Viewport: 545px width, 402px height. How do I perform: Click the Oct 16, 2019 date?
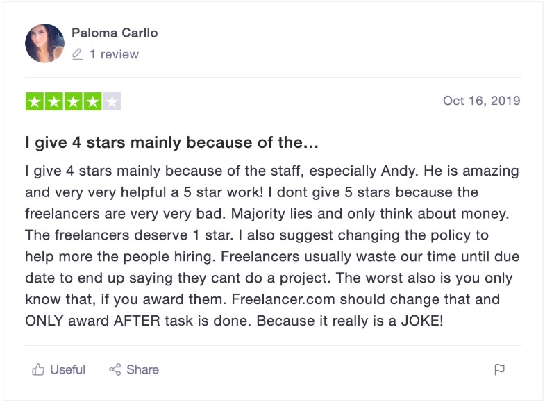pyautogui.click(x=481, y=101)
